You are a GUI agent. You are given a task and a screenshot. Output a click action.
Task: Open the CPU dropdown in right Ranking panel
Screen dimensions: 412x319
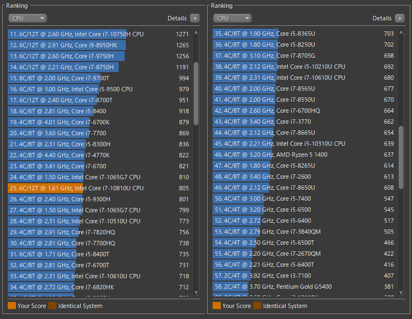point(232,18)
